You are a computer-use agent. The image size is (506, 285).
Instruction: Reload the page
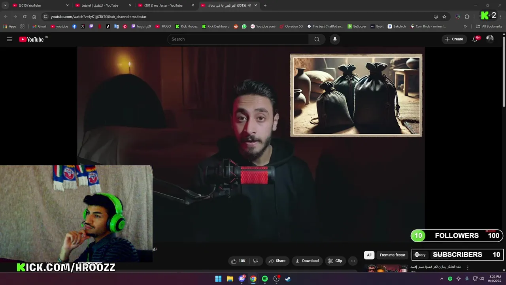click(x=25, y=17)
